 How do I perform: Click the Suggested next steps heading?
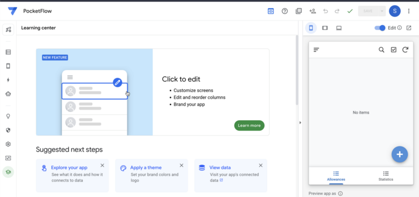click(x=69, y=149)
